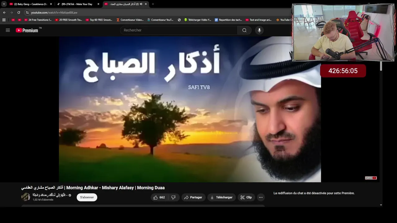Close the Baby Gang – Casablanca tab

point(51,4)
